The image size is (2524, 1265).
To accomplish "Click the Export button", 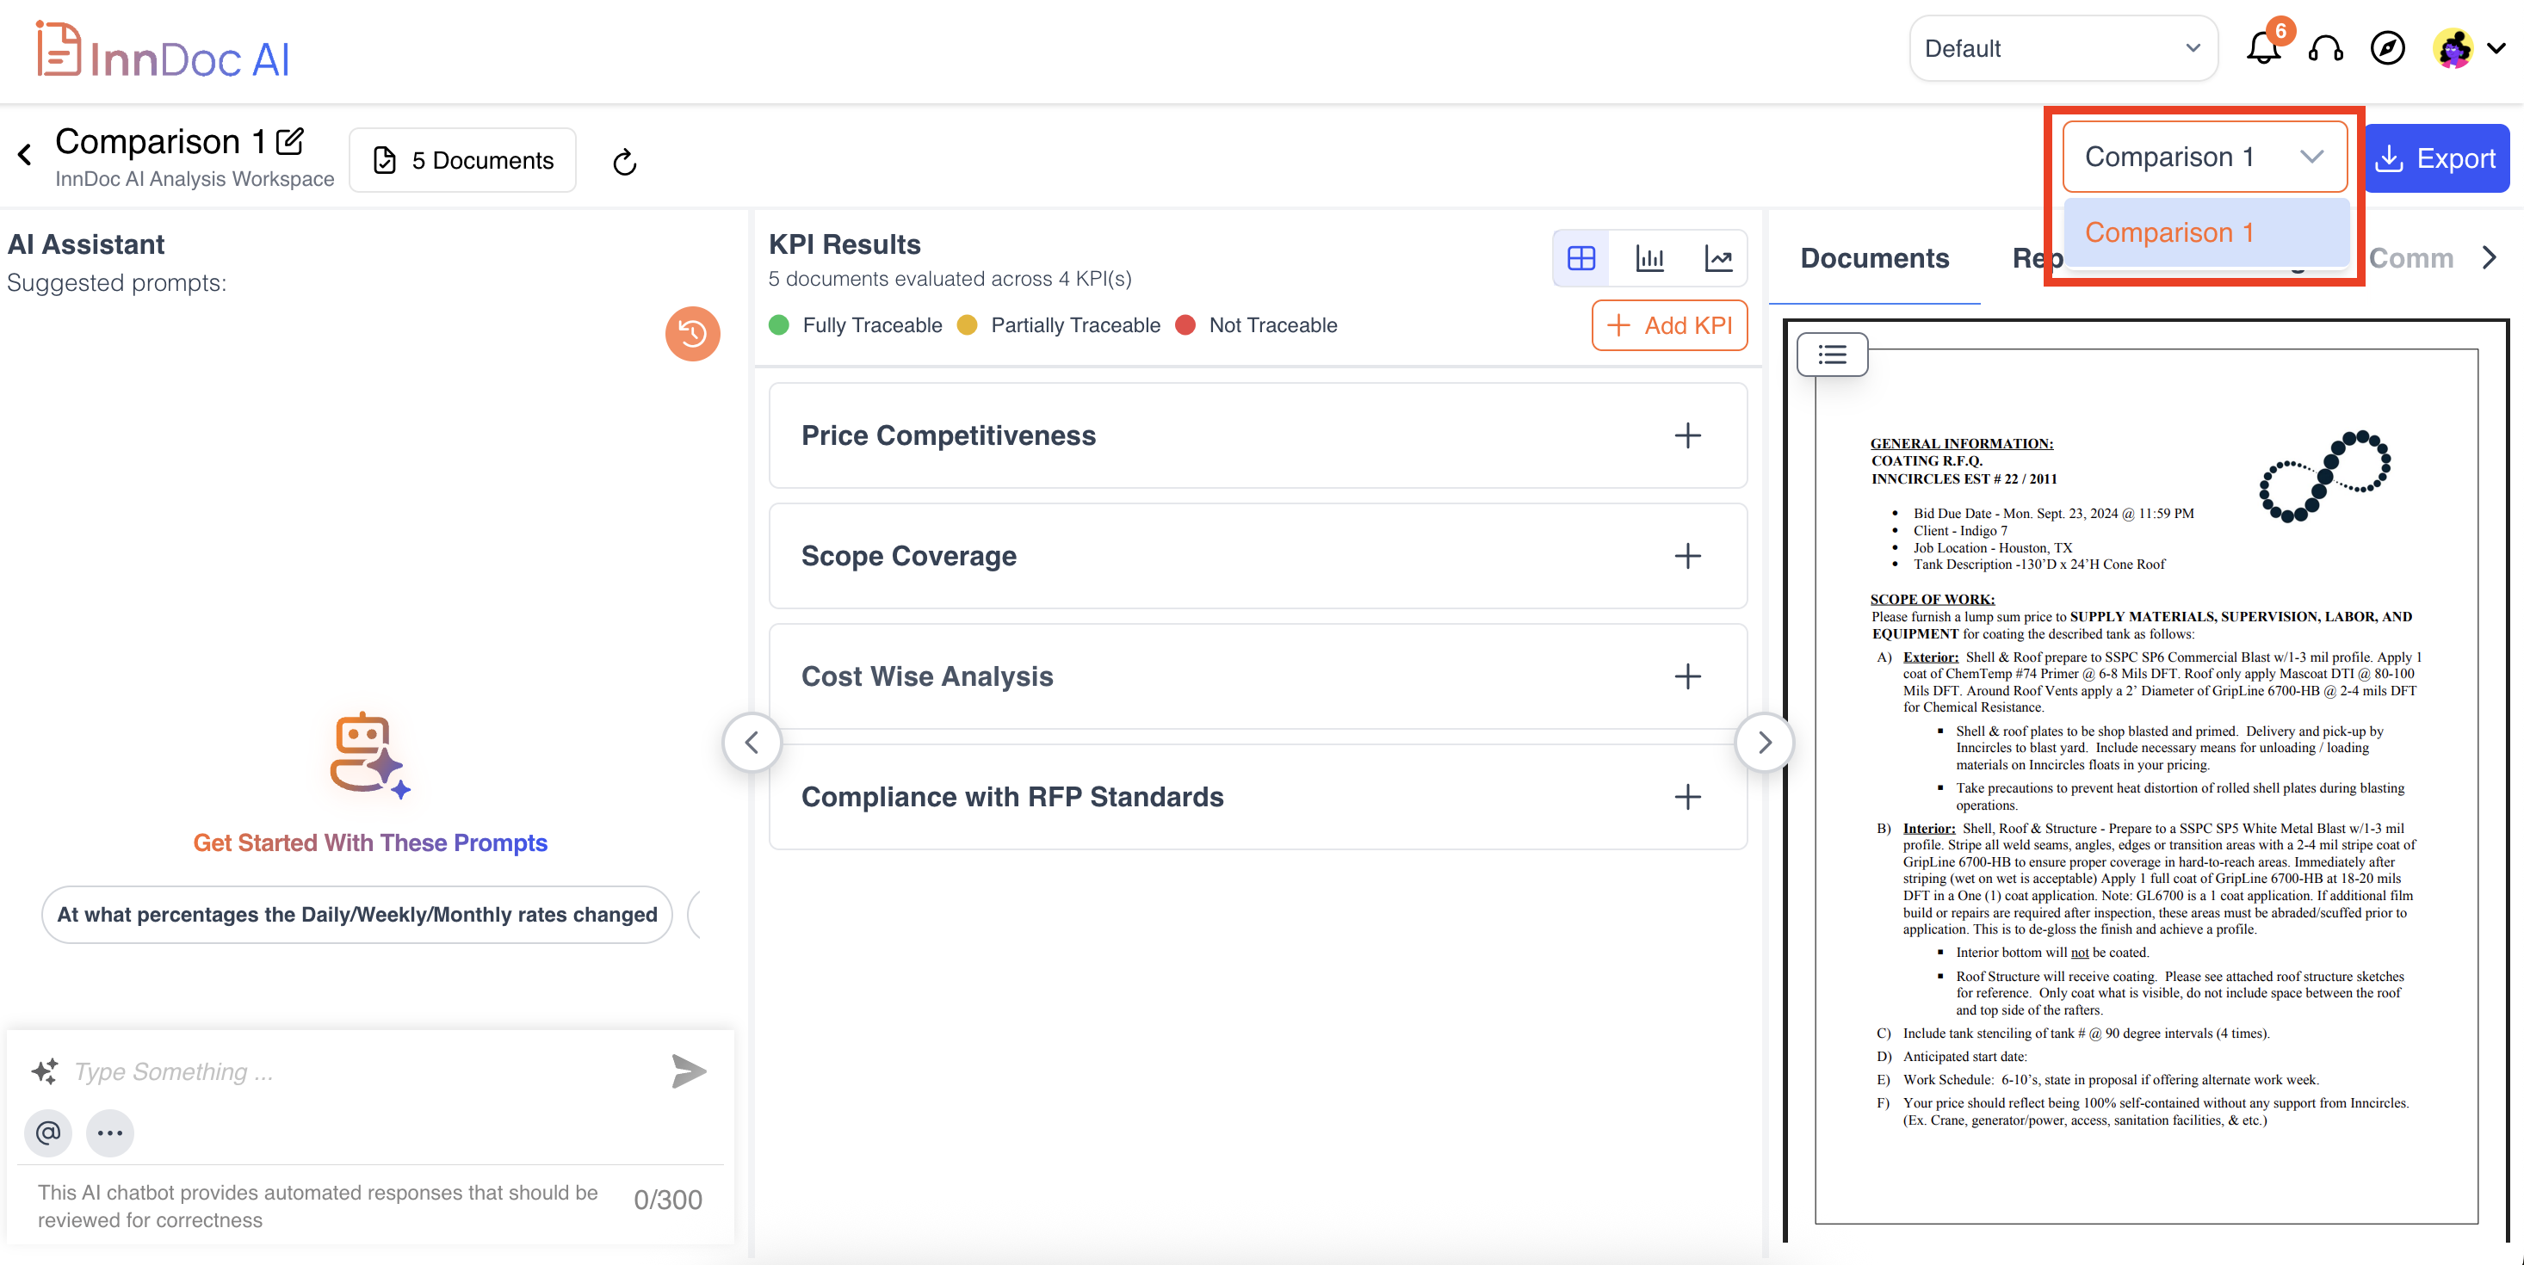I will [2436, 158].
